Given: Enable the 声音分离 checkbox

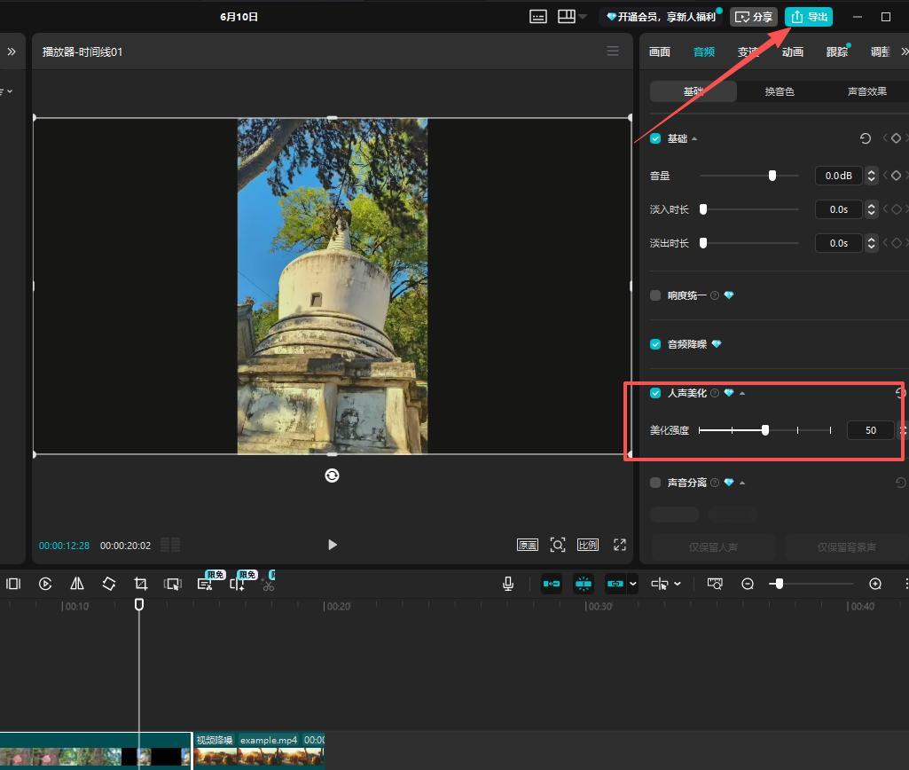Looking at the screenshot, I should (x=655, y=483).
